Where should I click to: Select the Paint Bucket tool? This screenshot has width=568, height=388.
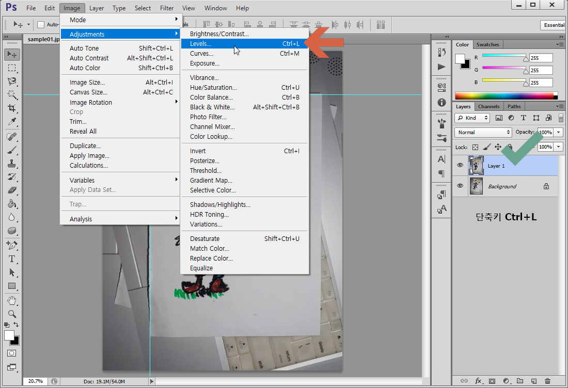click(x=12, y=204)
